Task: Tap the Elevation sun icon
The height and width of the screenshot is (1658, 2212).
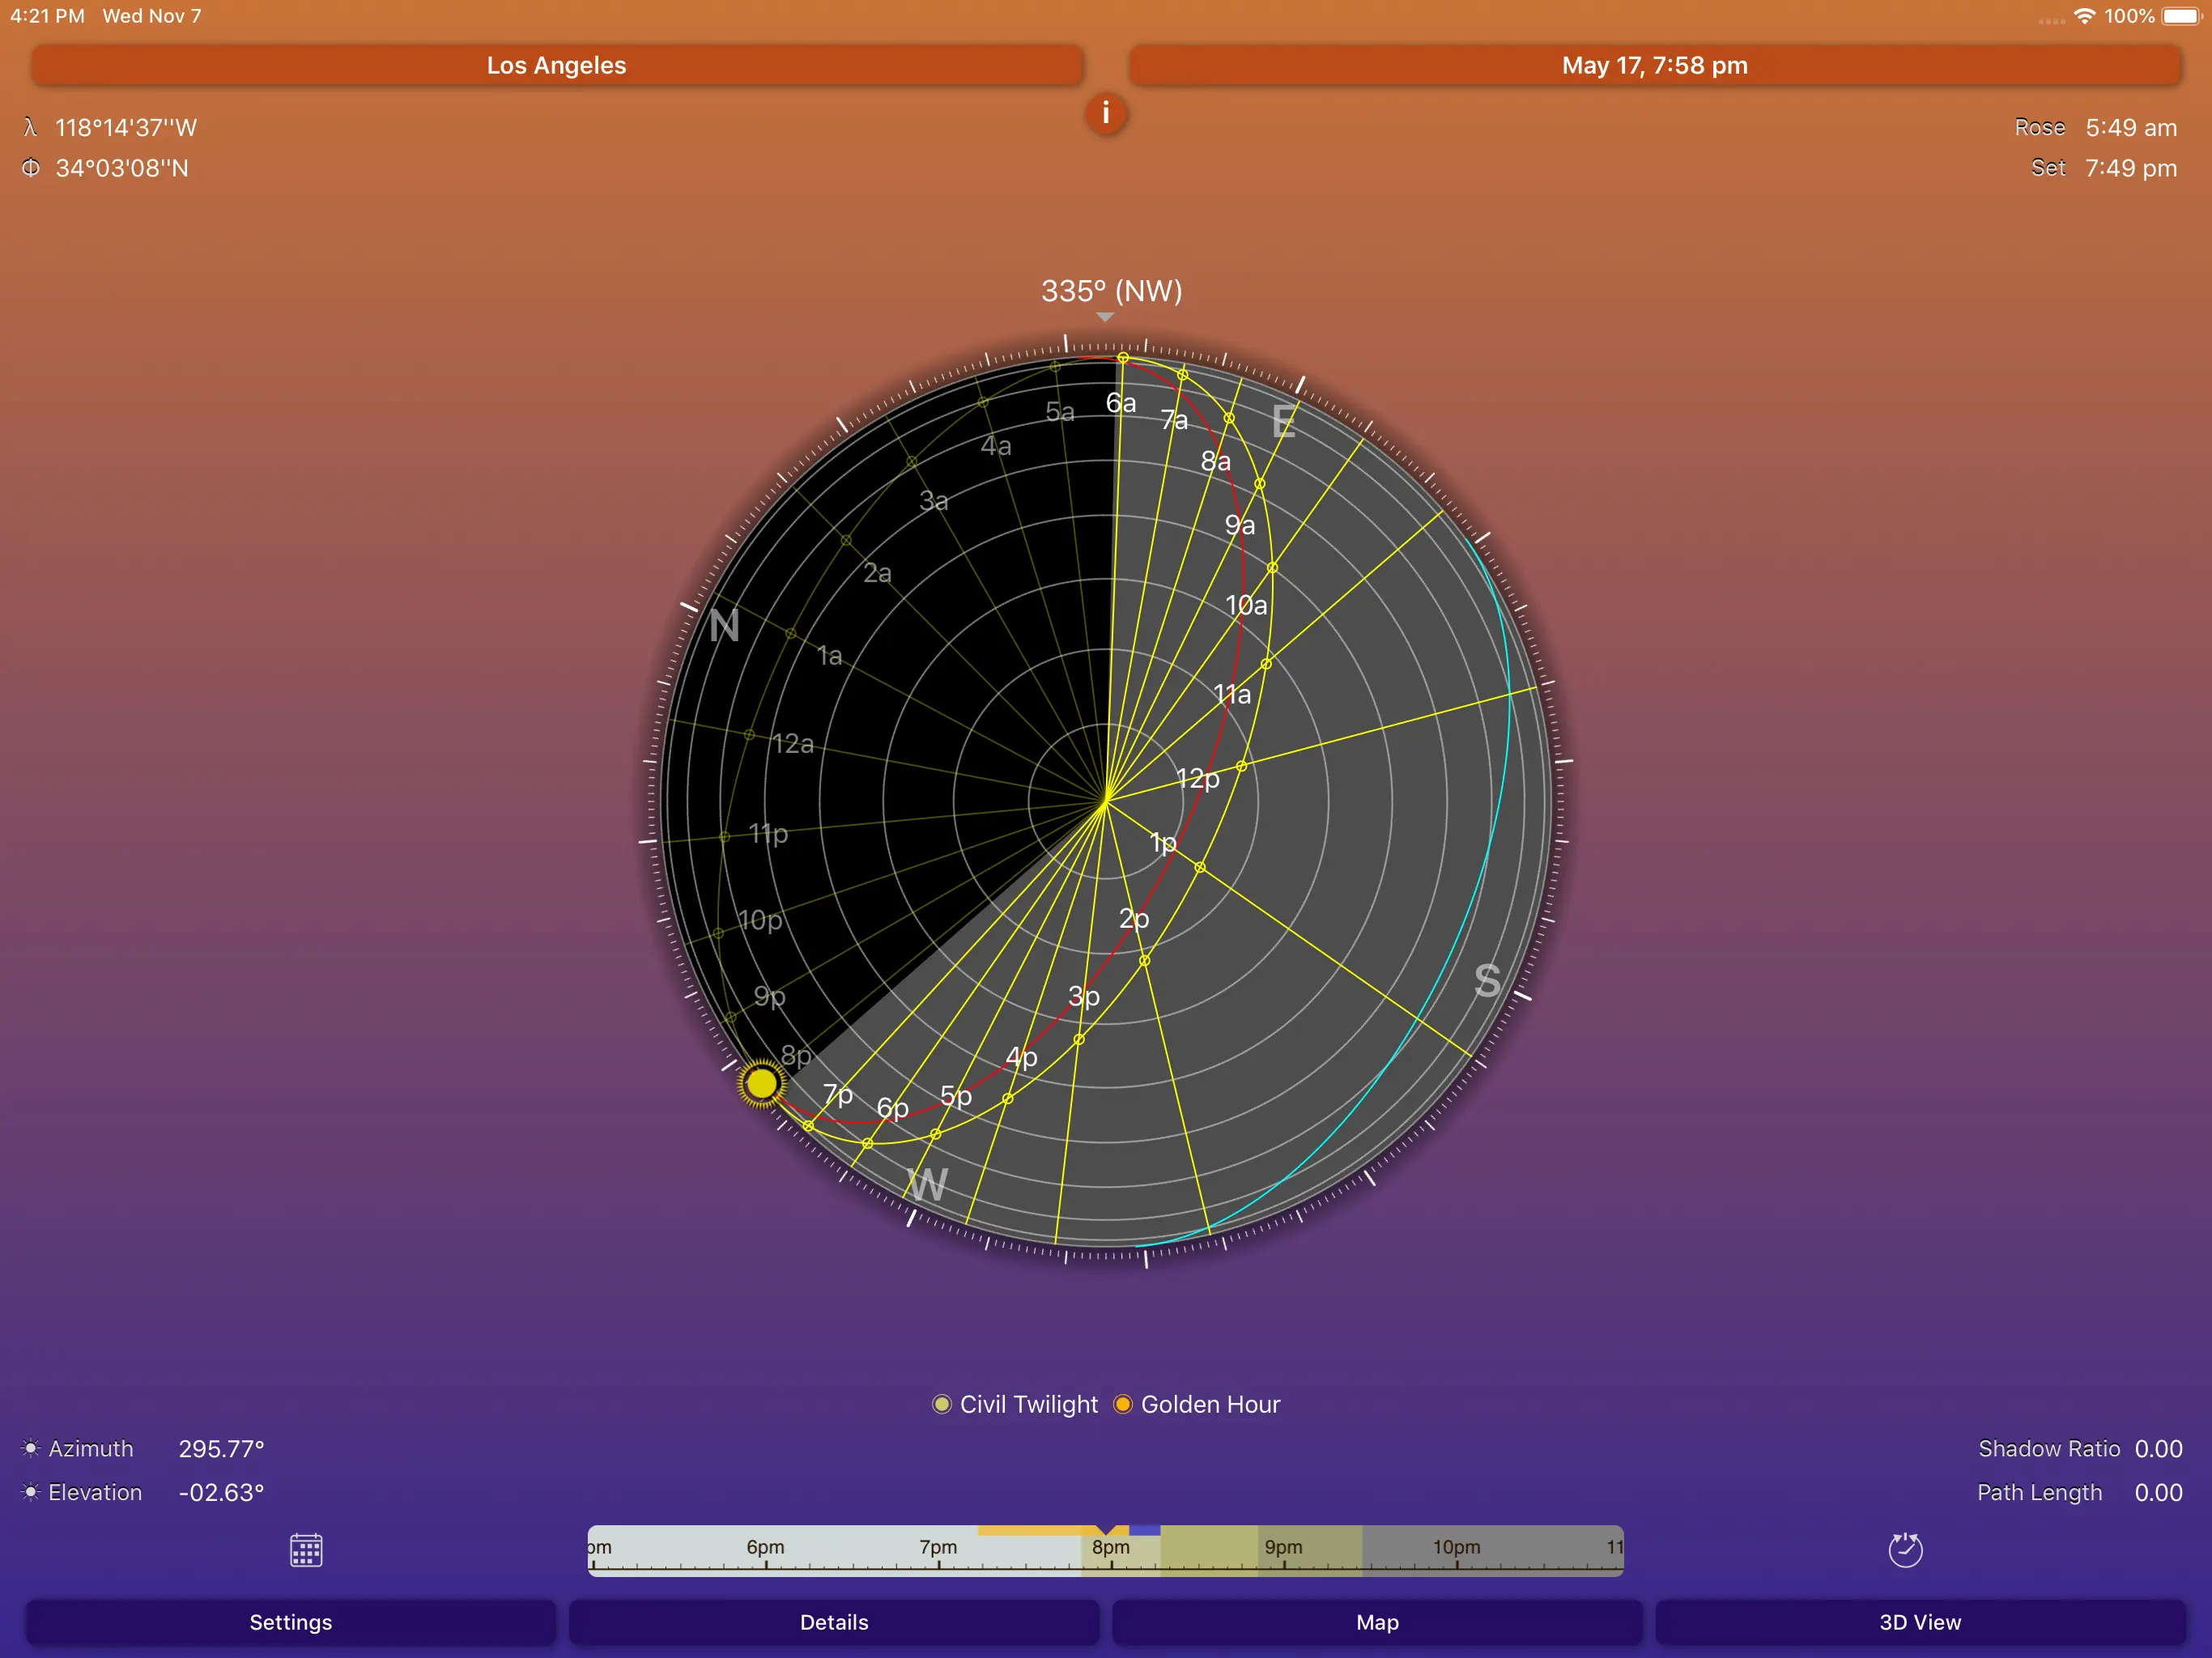Action: coord(31,1492)
